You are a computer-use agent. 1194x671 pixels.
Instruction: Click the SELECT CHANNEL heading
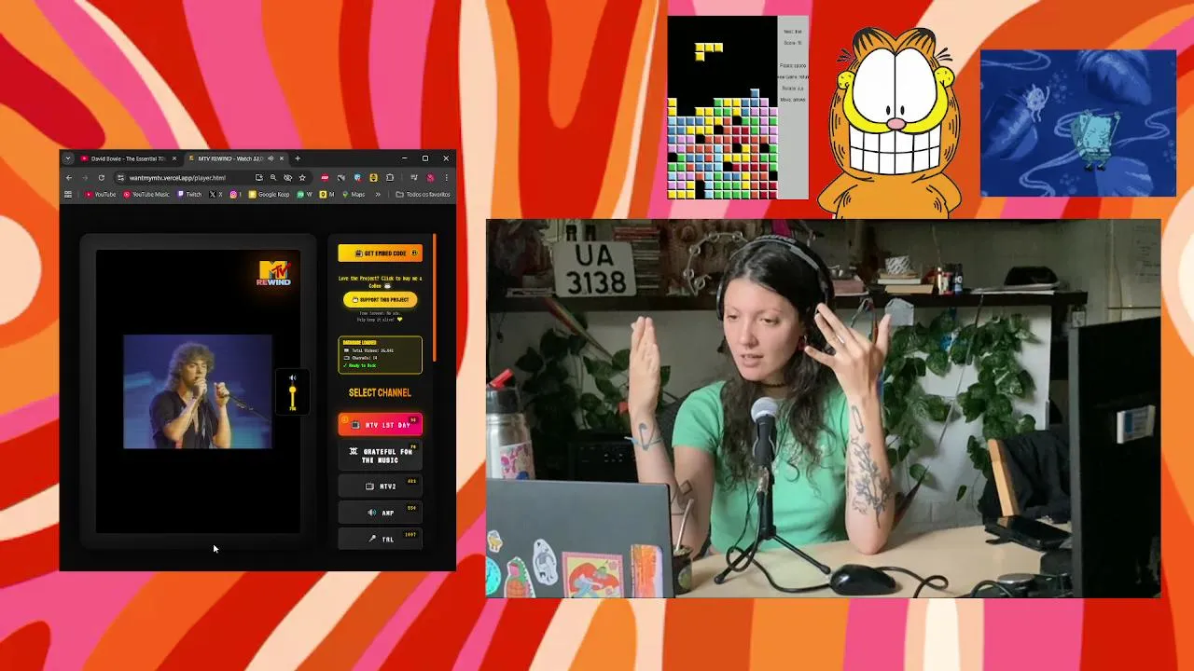pyautogui.click(x=380, y=392)
